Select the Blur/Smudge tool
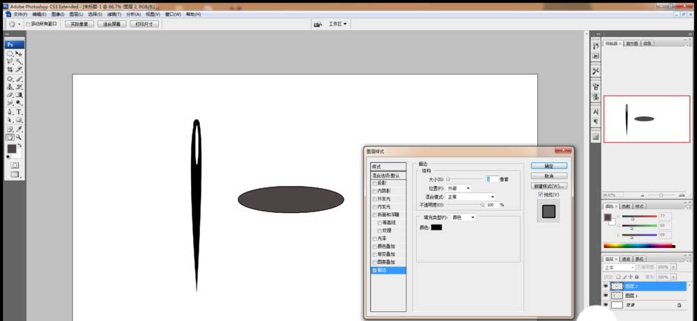 (10, 103)
